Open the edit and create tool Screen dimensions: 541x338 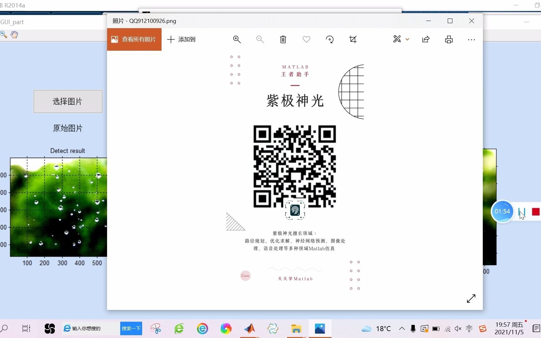click(397, 39)
